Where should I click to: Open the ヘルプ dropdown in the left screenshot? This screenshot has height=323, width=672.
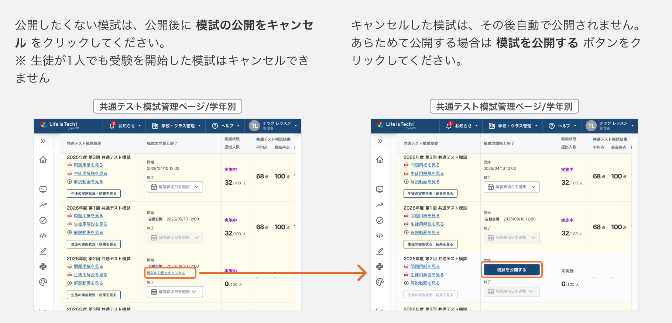click(x=226, y=126)
